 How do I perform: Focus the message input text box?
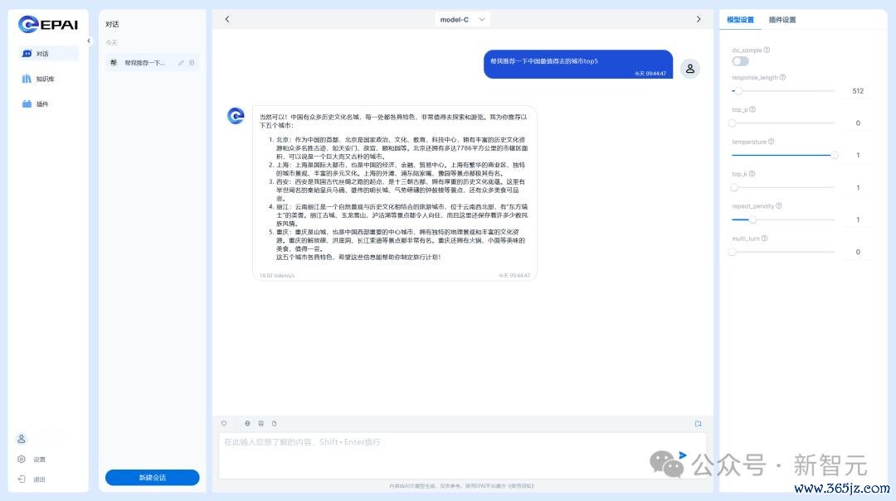(x=462, y=455)
